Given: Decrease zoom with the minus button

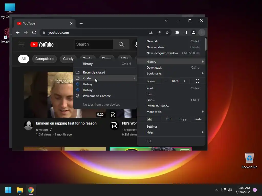Looking at the screenshot, I should pos(166,81).
